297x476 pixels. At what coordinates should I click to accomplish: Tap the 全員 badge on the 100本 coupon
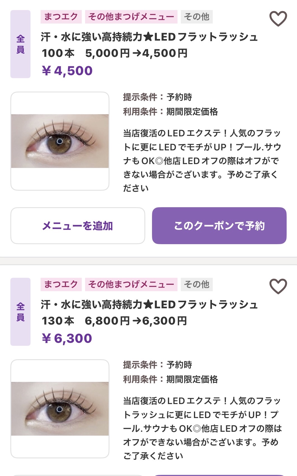(x=20, y=44)
